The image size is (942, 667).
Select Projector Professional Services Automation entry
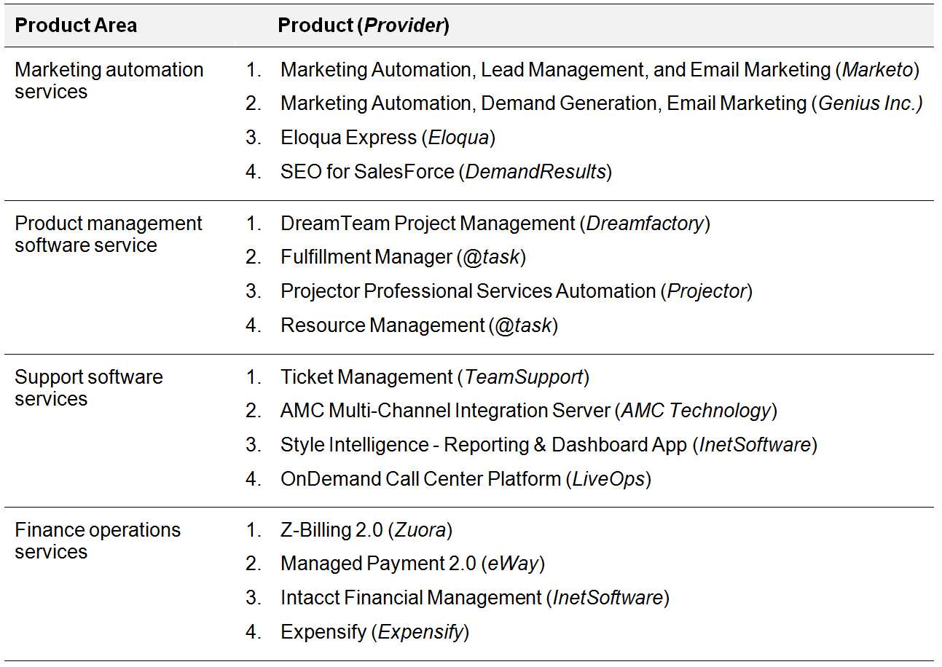tap(517, 291)
